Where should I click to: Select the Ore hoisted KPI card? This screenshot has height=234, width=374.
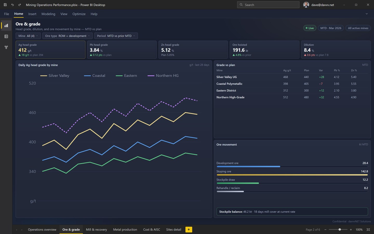tap(264, 49)
